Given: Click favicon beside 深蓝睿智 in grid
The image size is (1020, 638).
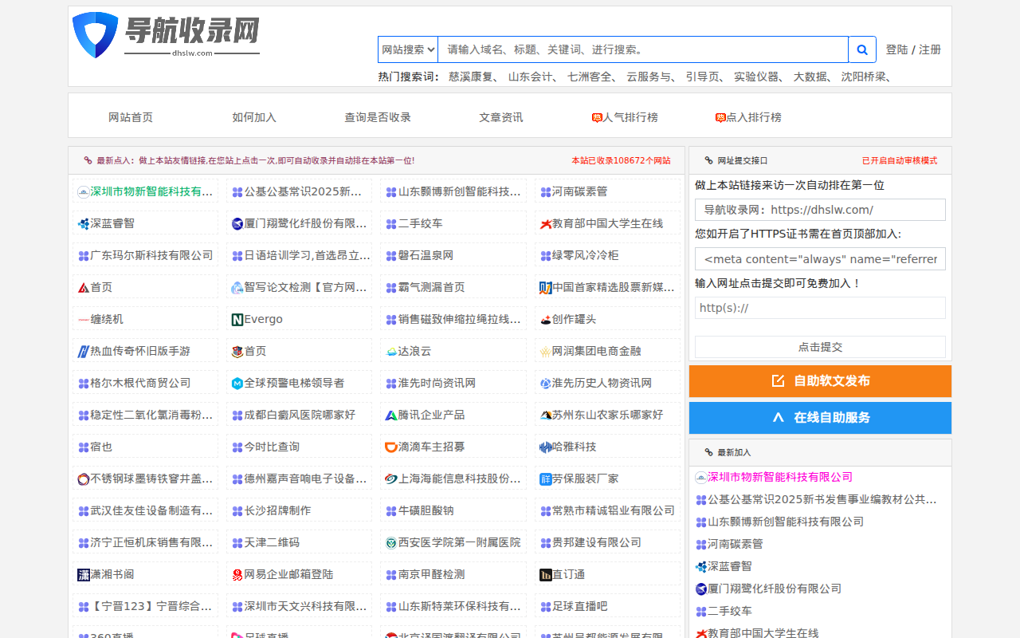Looking at the screenshot, I should (x=84, y=224).
